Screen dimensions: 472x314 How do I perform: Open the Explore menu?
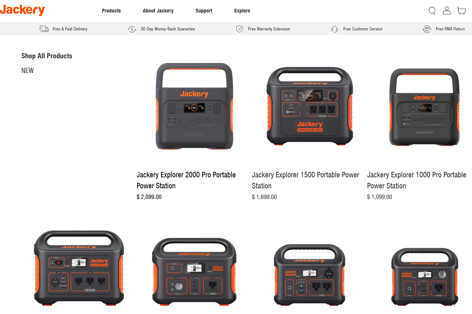pyautogui.click(x=242, y=11)
